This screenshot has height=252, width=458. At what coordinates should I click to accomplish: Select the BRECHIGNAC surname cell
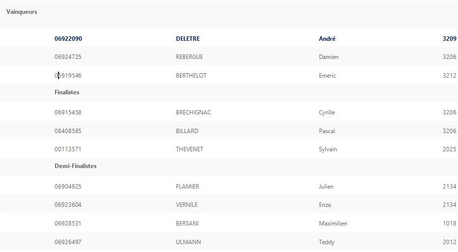(x=193, y=112)
